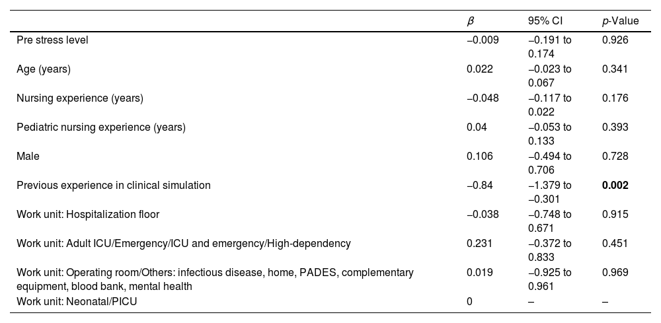Click the Age (years) row label
661x323 pixels.
coord(44,69)
